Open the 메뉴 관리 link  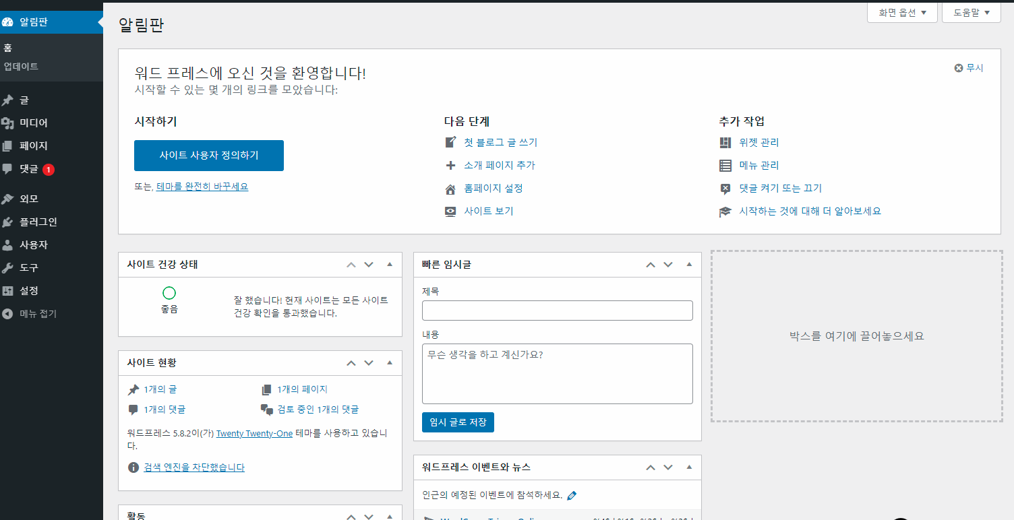pos(759,166)
